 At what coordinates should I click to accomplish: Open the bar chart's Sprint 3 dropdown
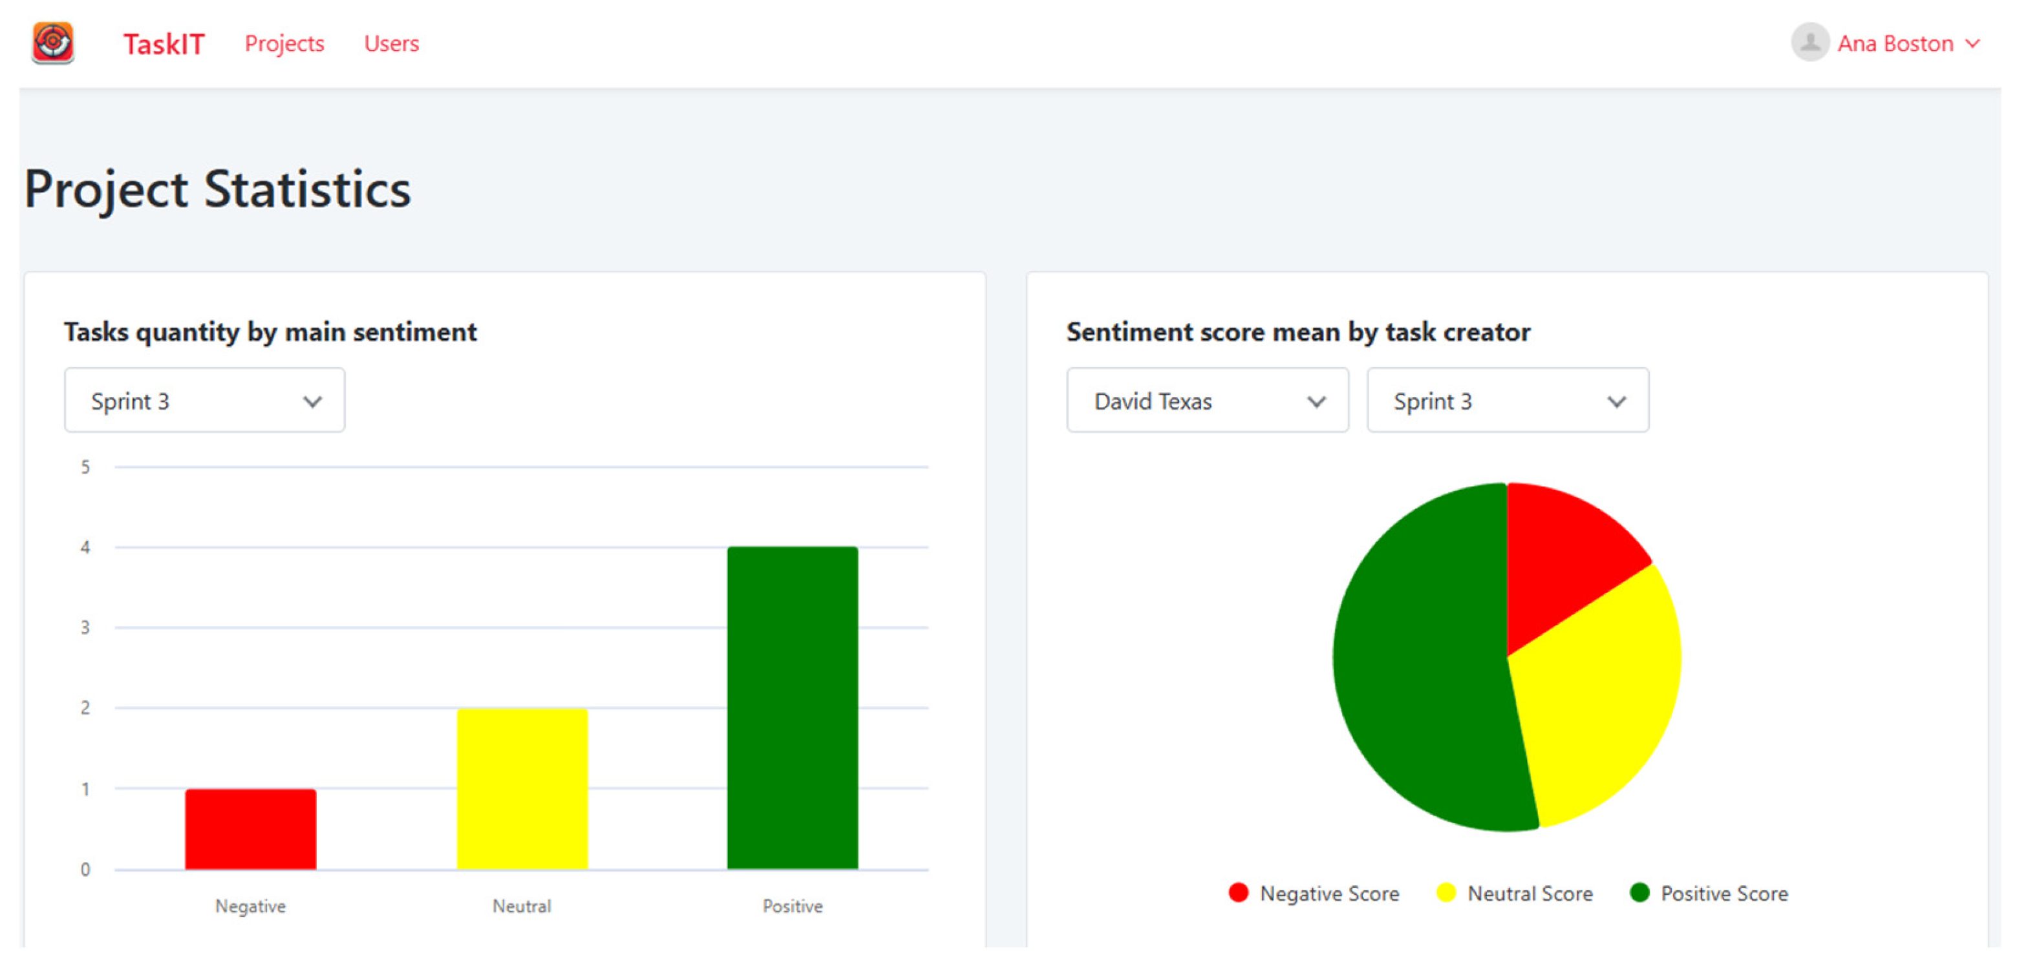204,401
